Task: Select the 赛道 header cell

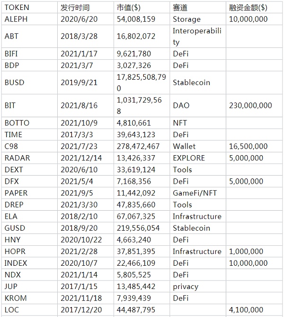Action: (x=182, y=8)
